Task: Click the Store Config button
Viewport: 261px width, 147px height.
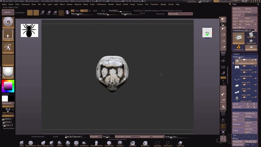Action: (x=180, y=14)
